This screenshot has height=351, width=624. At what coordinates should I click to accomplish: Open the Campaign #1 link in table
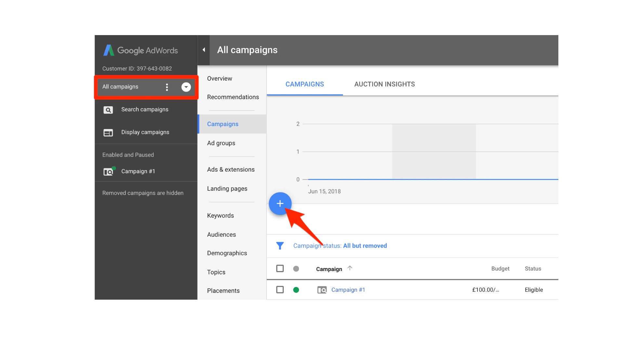[348, 290]
